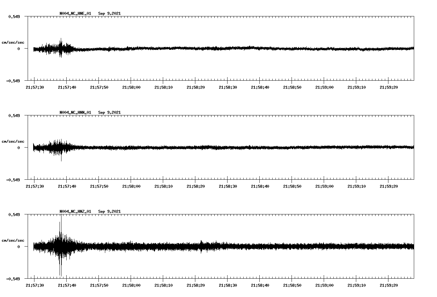Click the 0.549 upper limit of HNE axis

pyautogui.click(x=14, y=16)
